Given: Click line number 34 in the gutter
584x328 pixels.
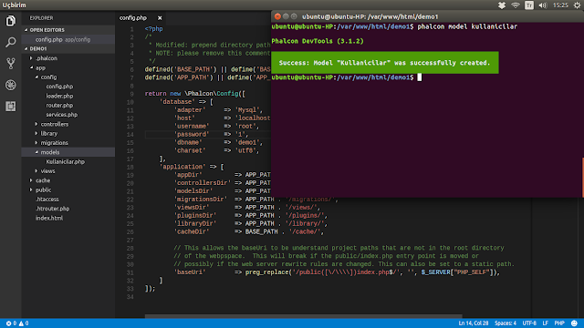Looking at the screenshot, I should coord(130,297).
